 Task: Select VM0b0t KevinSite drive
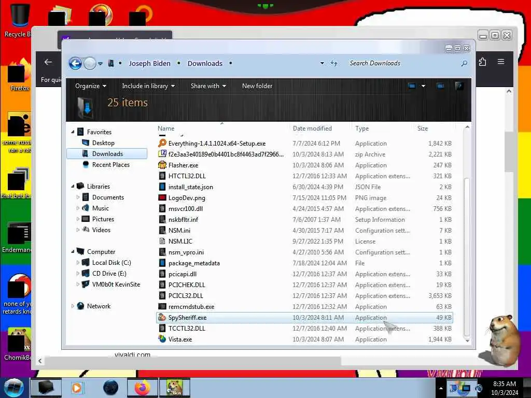[x=116, y=285]
